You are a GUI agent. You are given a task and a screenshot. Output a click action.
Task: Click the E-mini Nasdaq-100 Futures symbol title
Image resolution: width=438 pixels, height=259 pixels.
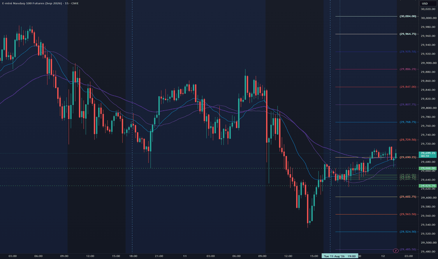click(x=40, y=3)
